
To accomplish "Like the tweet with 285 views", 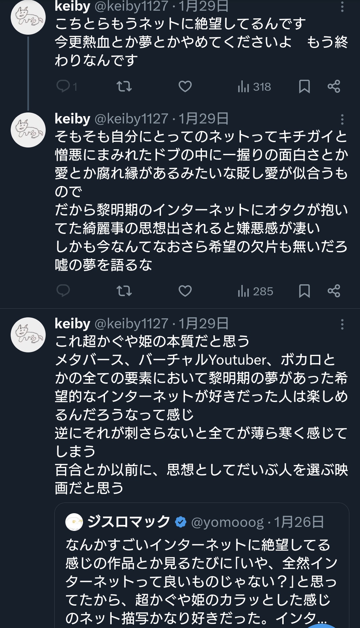I will coord(185,291).
